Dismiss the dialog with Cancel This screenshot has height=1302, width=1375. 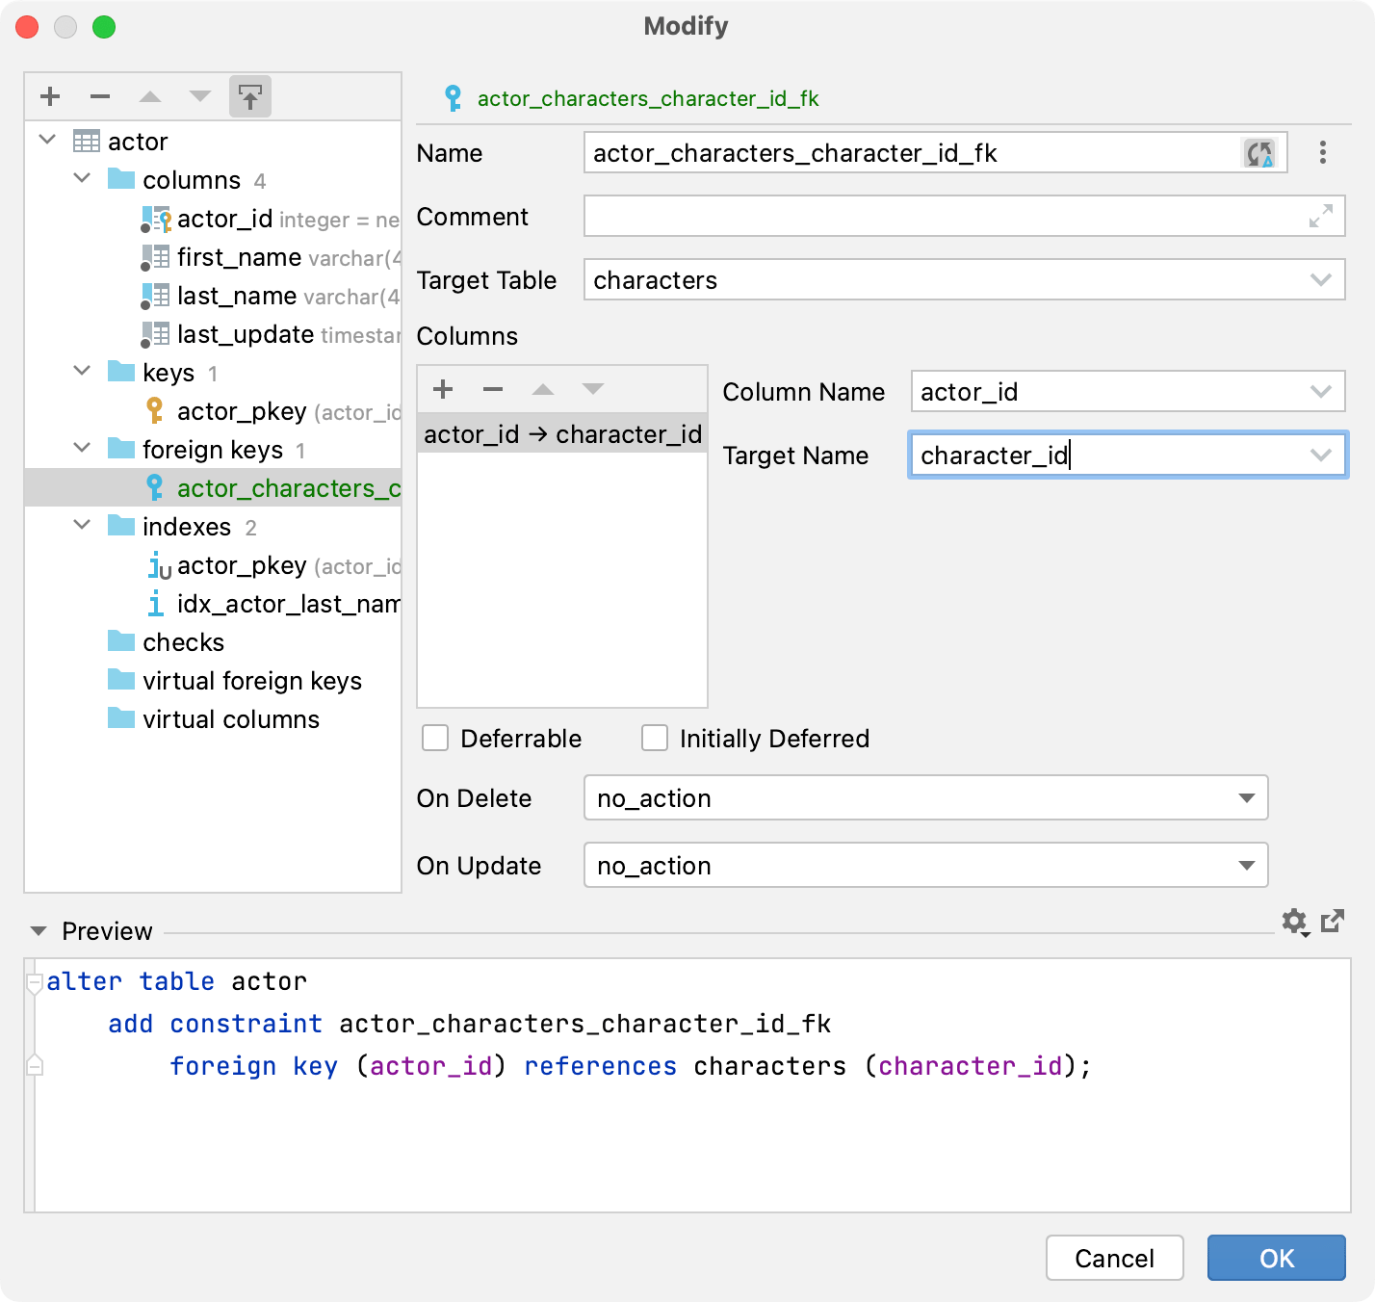tap(1114, 1258)
